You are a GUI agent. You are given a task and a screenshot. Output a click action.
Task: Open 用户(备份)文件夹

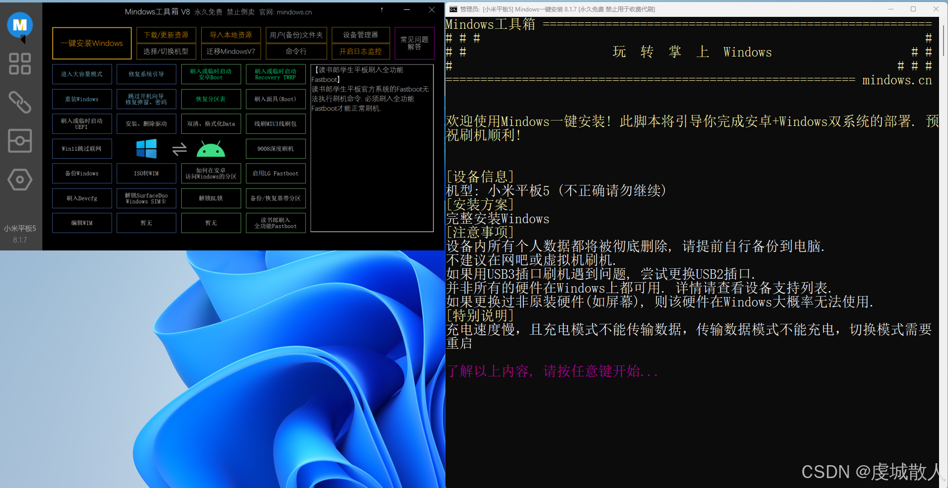pos(296,35)
